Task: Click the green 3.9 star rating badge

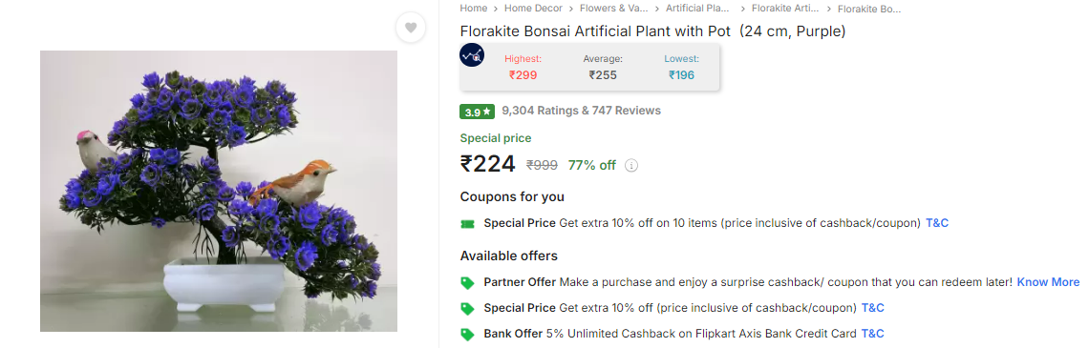Action: tap(477, 112)
